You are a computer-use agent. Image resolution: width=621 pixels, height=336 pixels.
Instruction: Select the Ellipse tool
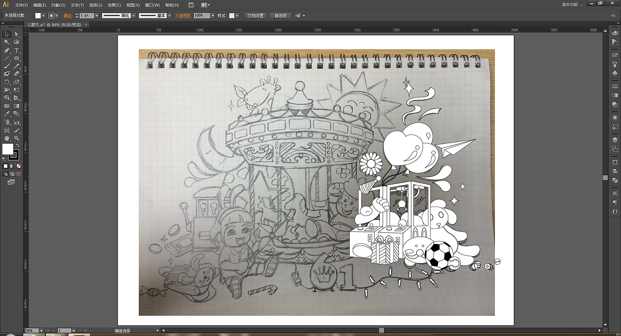coord(16,58)
